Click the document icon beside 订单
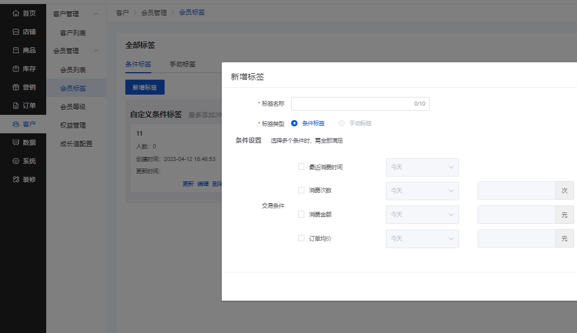577x333 pixels. tap(16, 106)
